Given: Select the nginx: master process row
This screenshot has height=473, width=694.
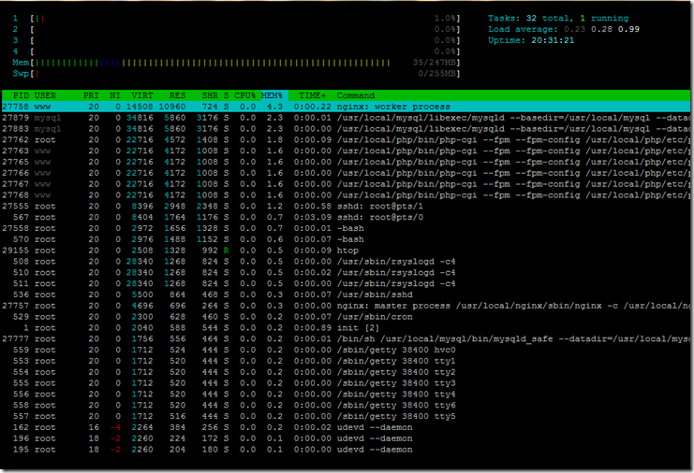Looking at the screenshot, I should pyautogui.click(x=346, y=305).
